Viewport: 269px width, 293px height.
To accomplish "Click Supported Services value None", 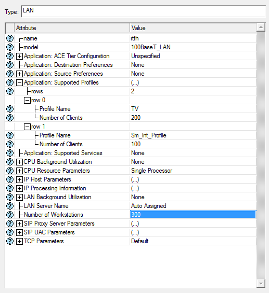I will (x=193, y=153).
